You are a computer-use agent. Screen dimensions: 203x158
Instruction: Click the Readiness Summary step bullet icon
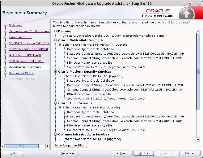click(x=5, y=67)
